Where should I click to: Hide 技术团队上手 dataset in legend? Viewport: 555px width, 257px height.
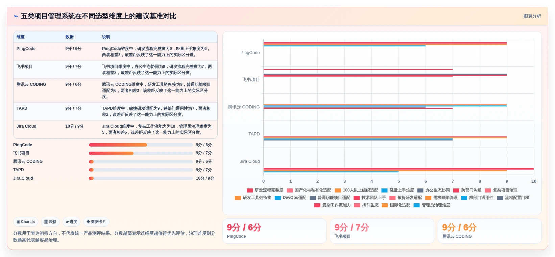pyautogui.click(x=370, y=198)
